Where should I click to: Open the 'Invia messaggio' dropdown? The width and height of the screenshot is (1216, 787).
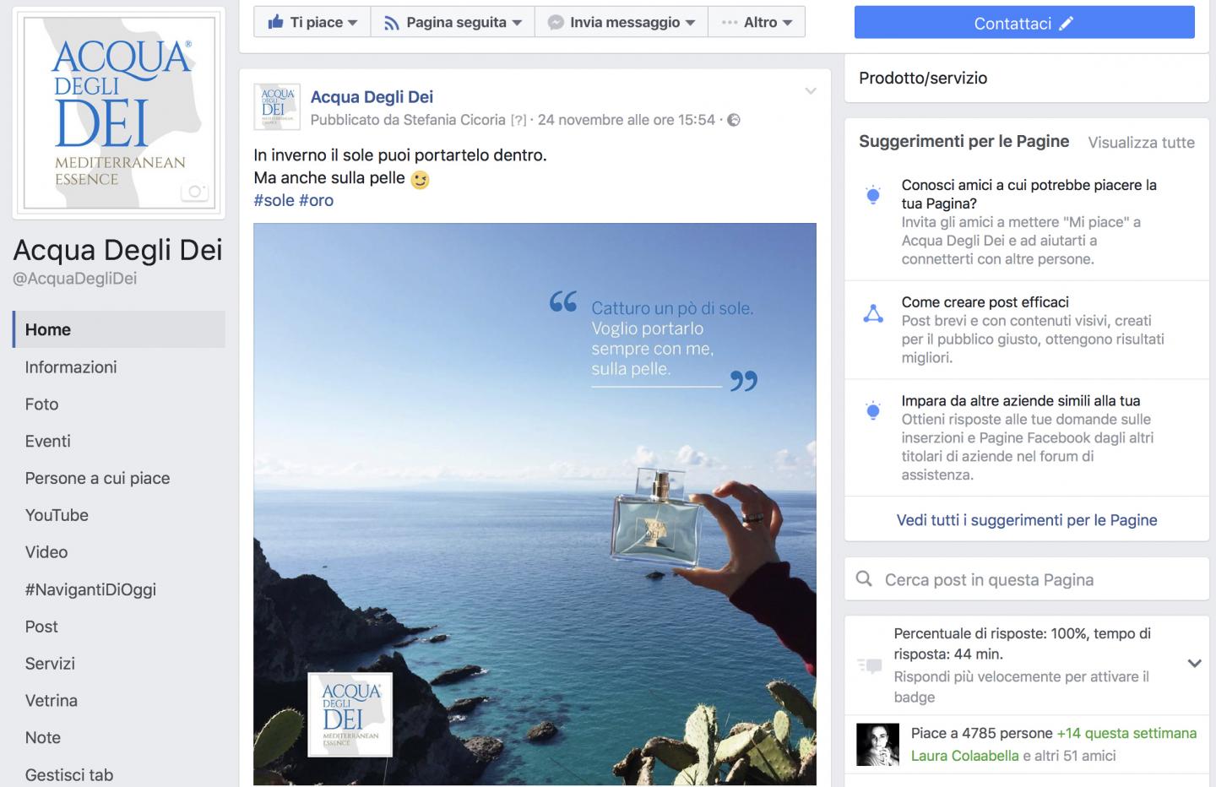coord(622,22)
